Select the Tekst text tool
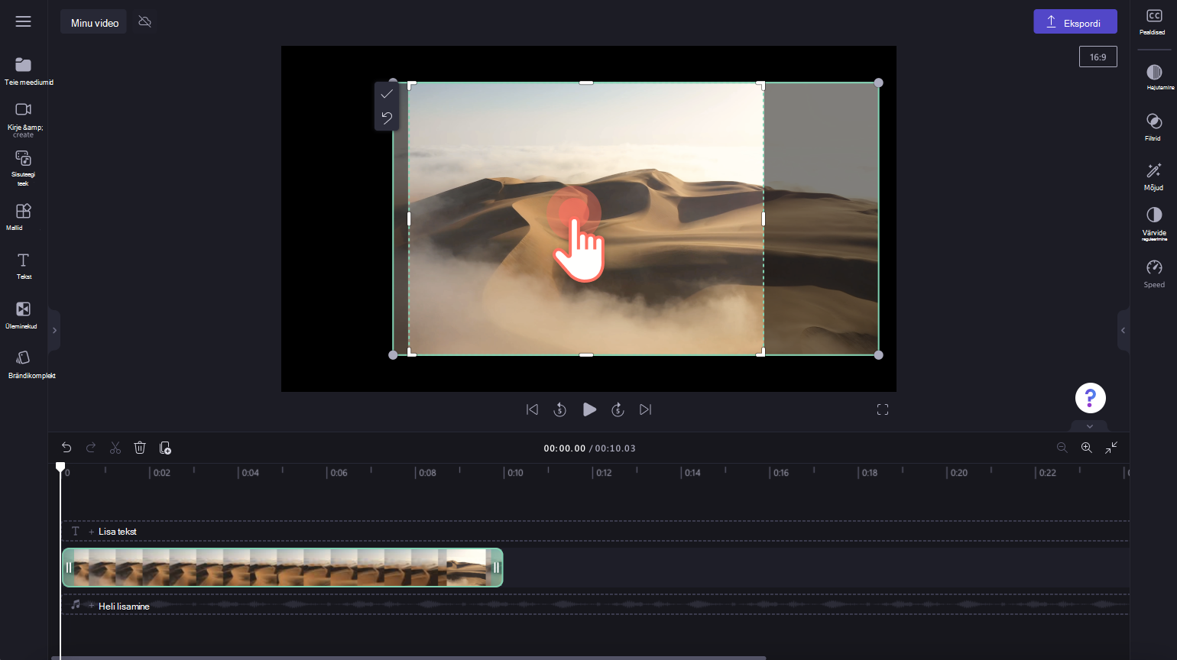The width and height of the screenshot is (1177, 660). point(24,266)
